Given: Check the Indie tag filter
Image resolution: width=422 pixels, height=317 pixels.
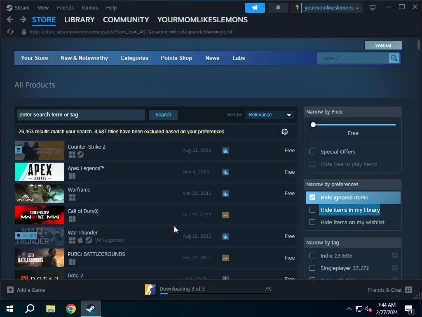Looking at the screenshot, I should (312, 255).
